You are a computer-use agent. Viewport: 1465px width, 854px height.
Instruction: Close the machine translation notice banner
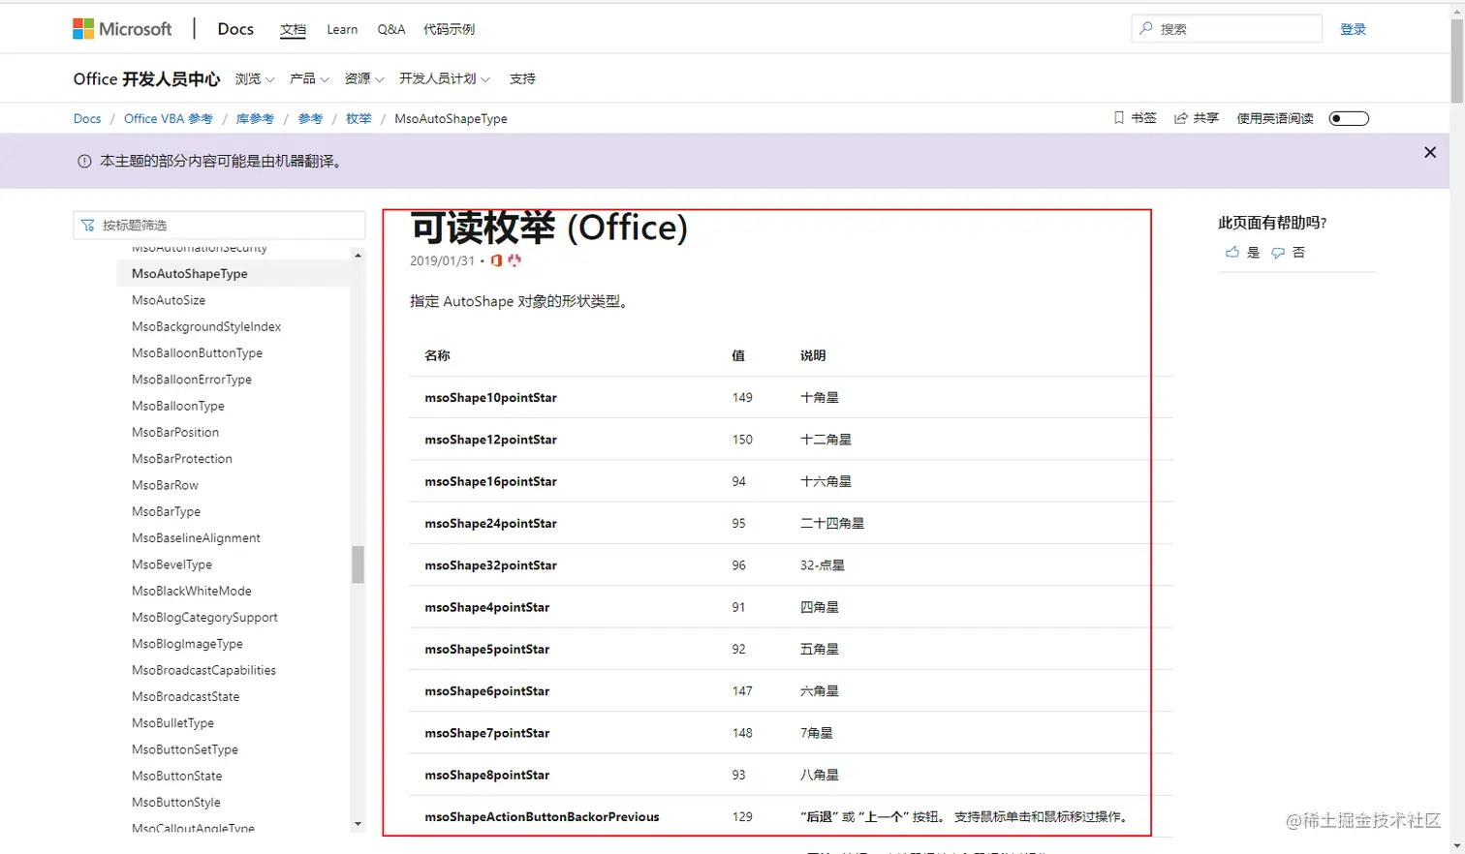click(x=1430, y=152)
